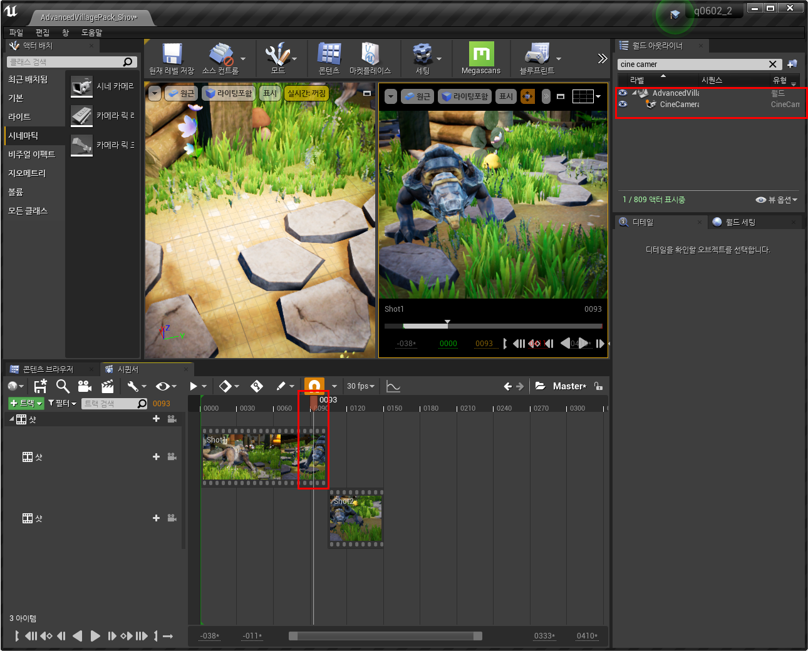Viewport: 808px width, 651px height.
Task: Open the Blueprints (블루프린트) toolbar button
Action: 537,58
